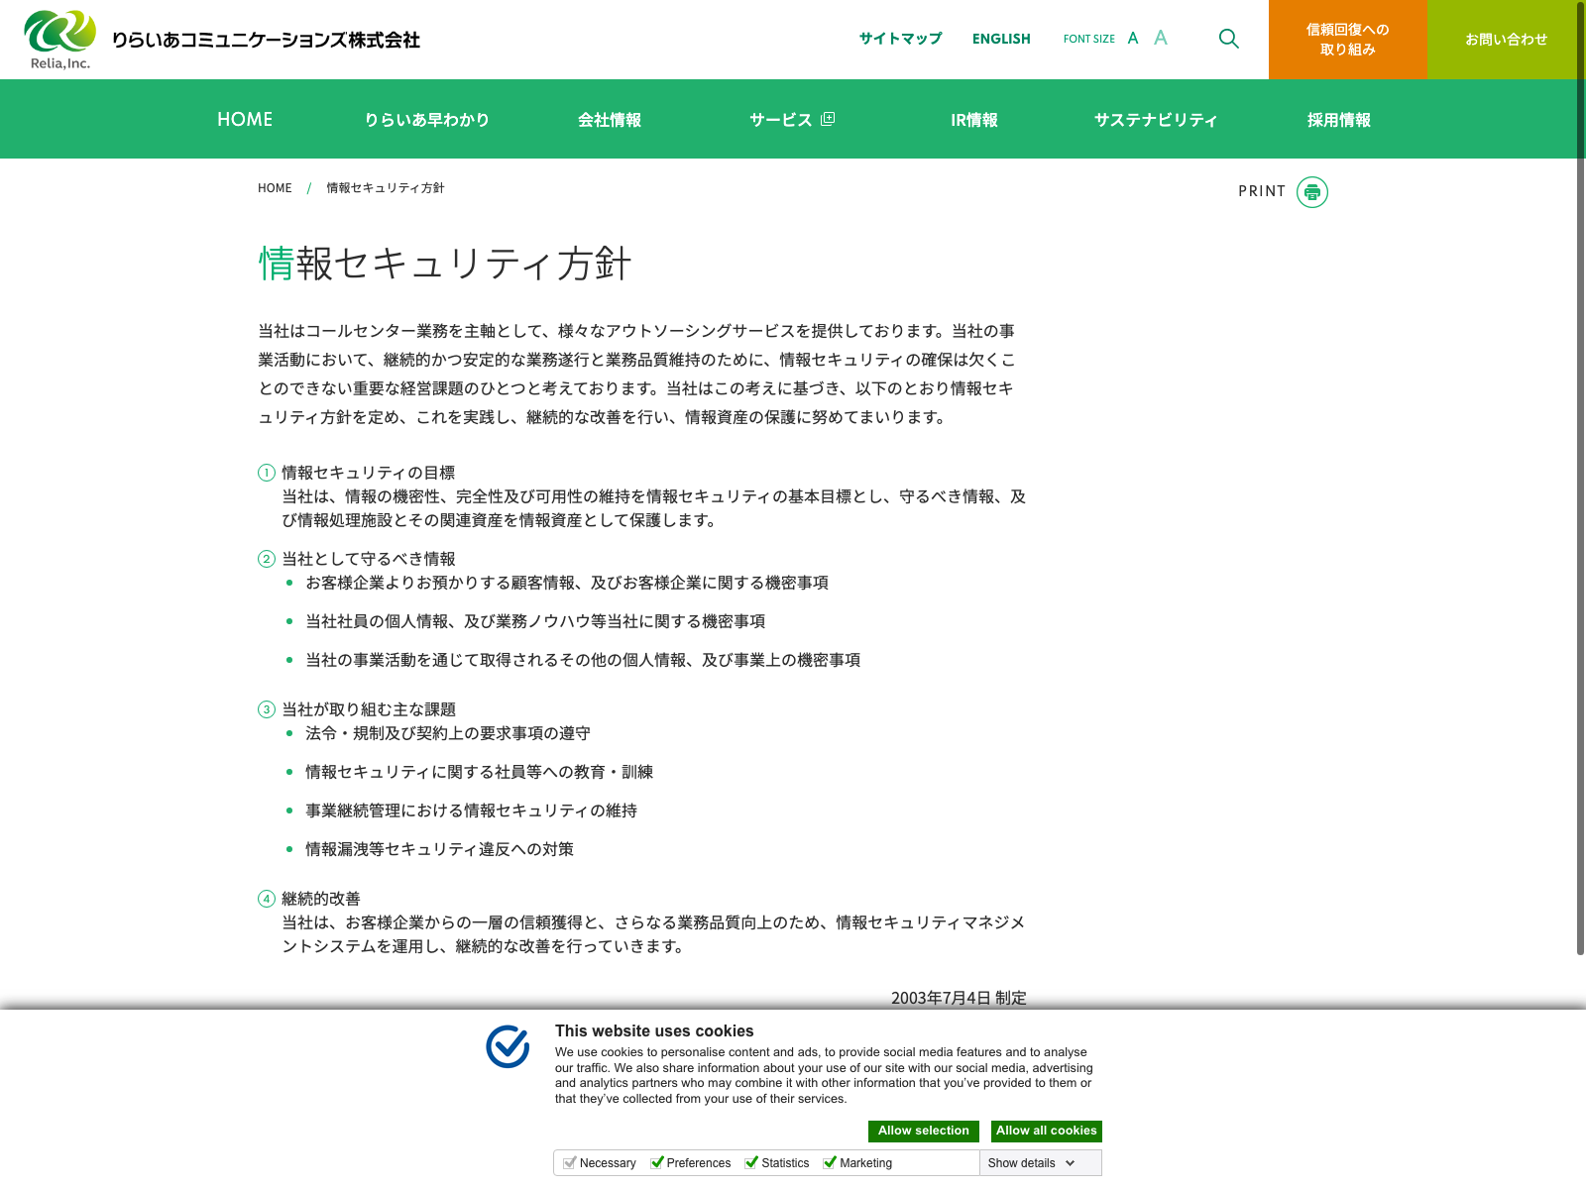Click external link icon beside サービス
The width and height of the screenshot is (1586, 1189).
coord(828,119)
